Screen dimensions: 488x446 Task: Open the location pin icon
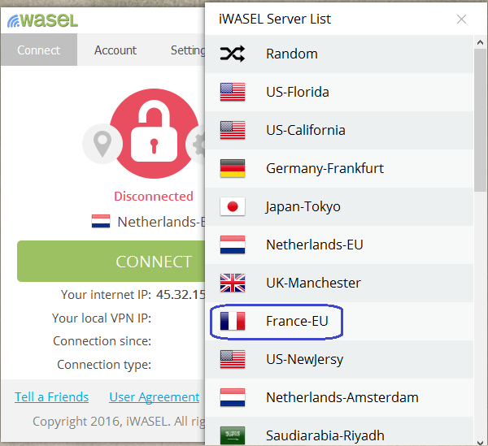[102, 144]
